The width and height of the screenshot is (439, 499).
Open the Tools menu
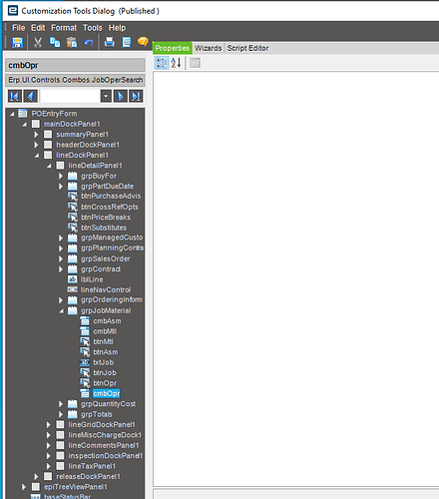[x=92, y=28]
